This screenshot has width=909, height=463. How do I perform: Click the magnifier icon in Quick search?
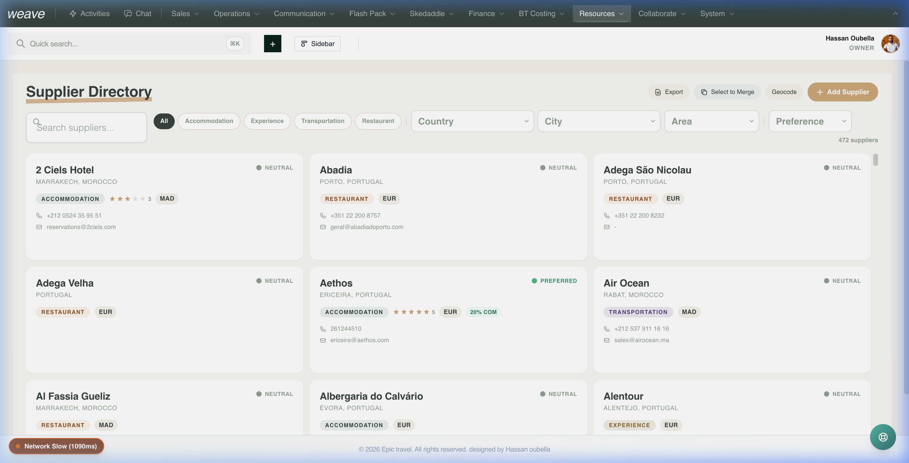coord(20,44)
